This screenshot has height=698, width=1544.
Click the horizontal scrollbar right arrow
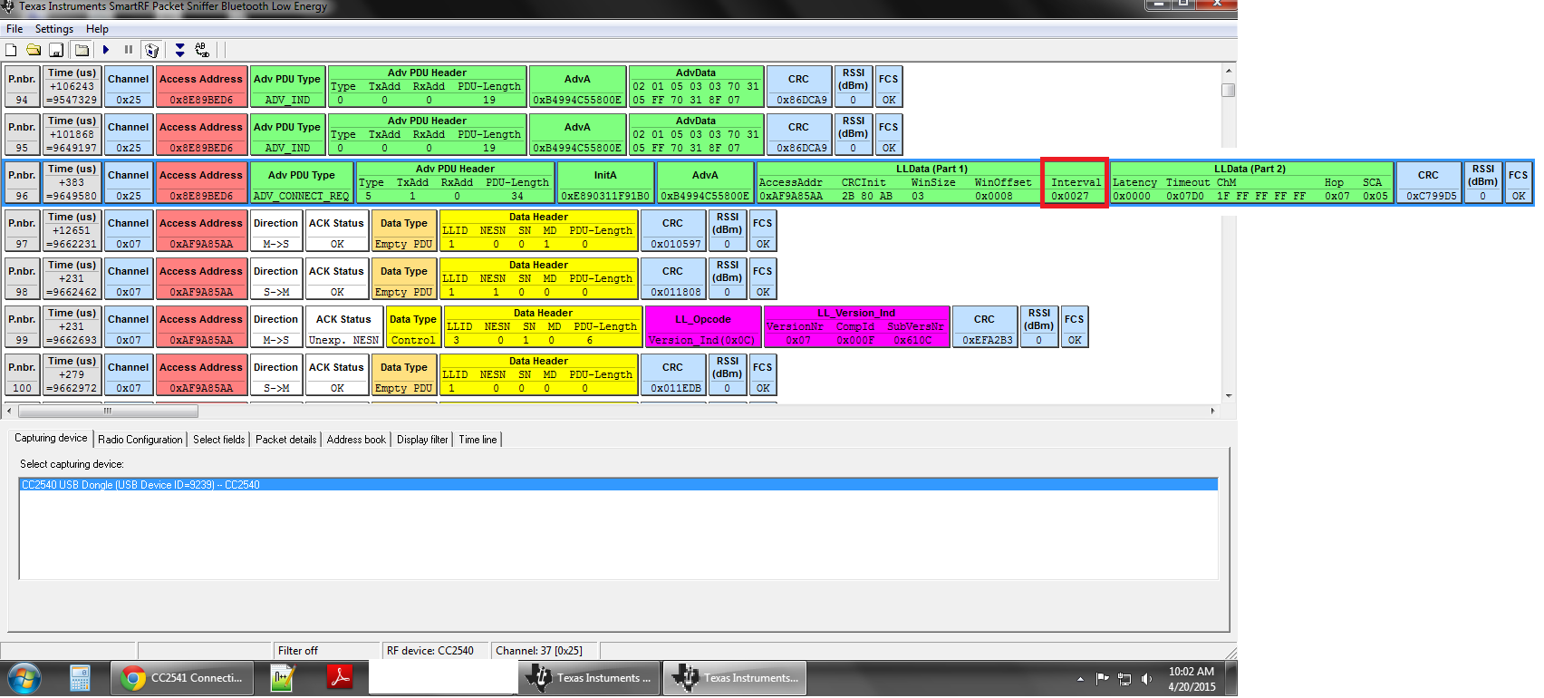tap(1212, 412)
